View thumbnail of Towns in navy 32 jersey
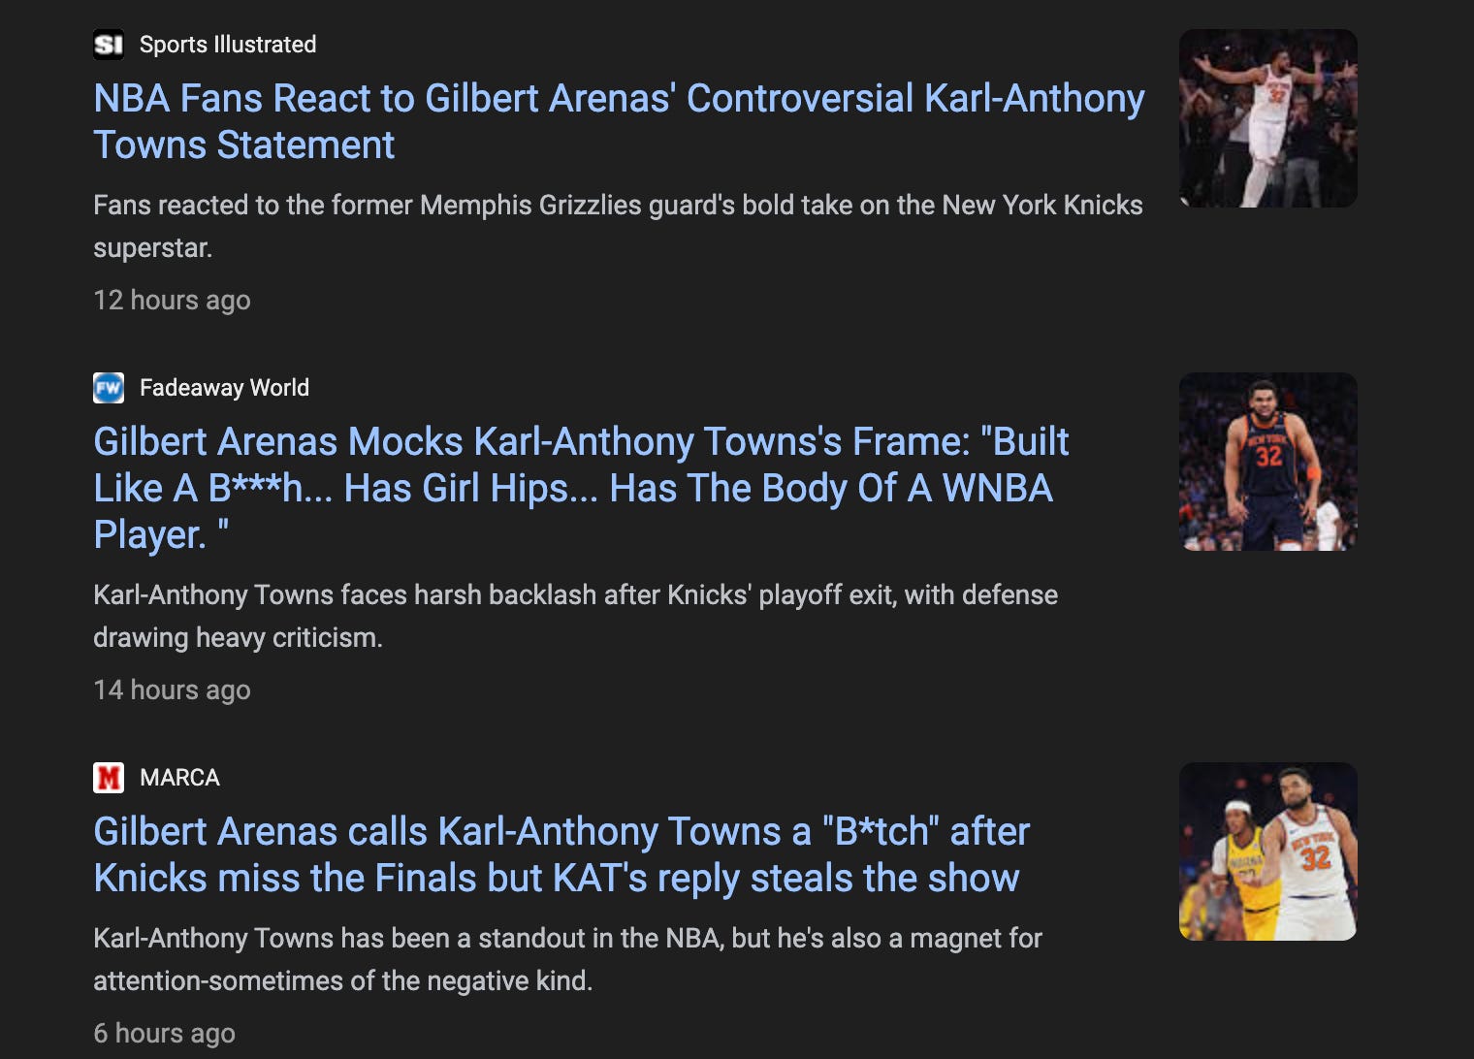The width and height of the screenshot is (1474, 1059). [x=1267, y=462]
